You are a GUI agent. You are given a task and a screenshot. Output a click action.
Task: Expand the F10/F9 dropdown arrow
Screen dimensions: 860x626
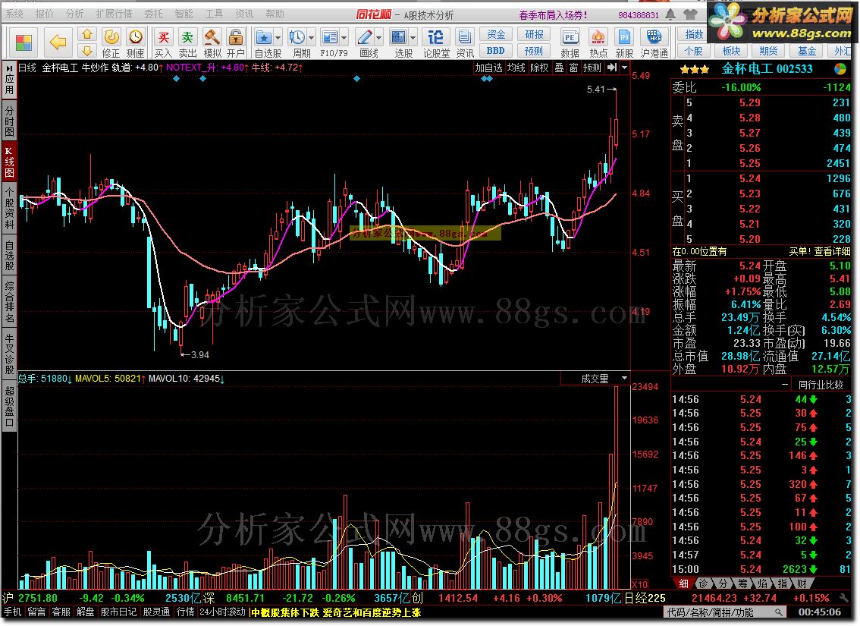click(344, 38)
